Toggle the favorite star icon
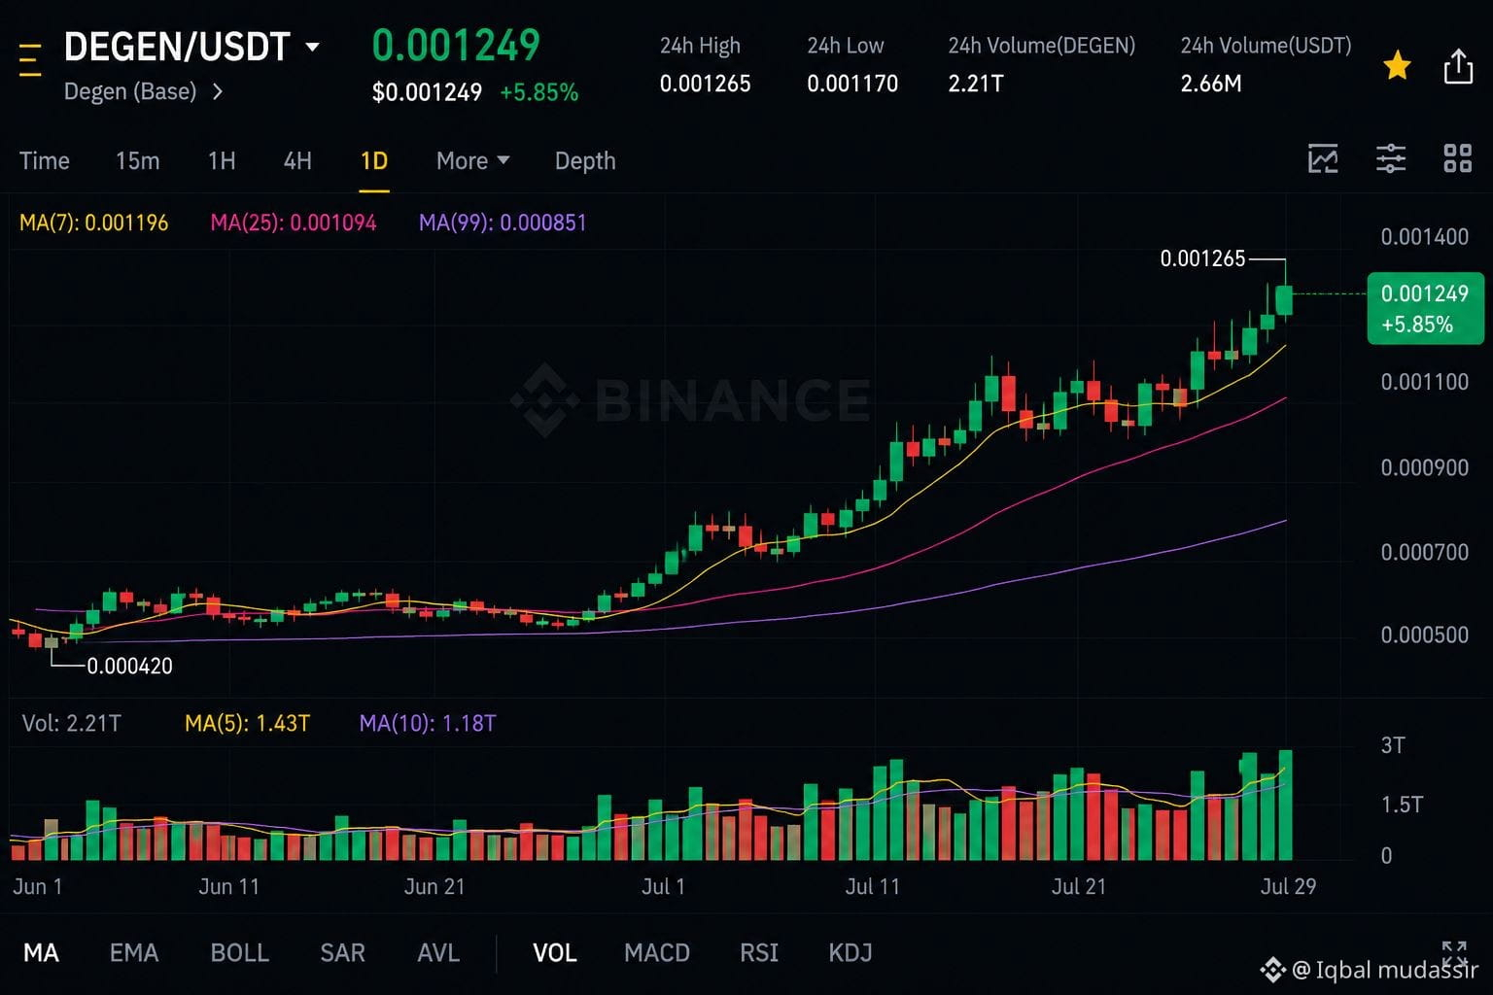Image resolution: width=1493 pixels, height=995 pixels. click(1398, 66)
